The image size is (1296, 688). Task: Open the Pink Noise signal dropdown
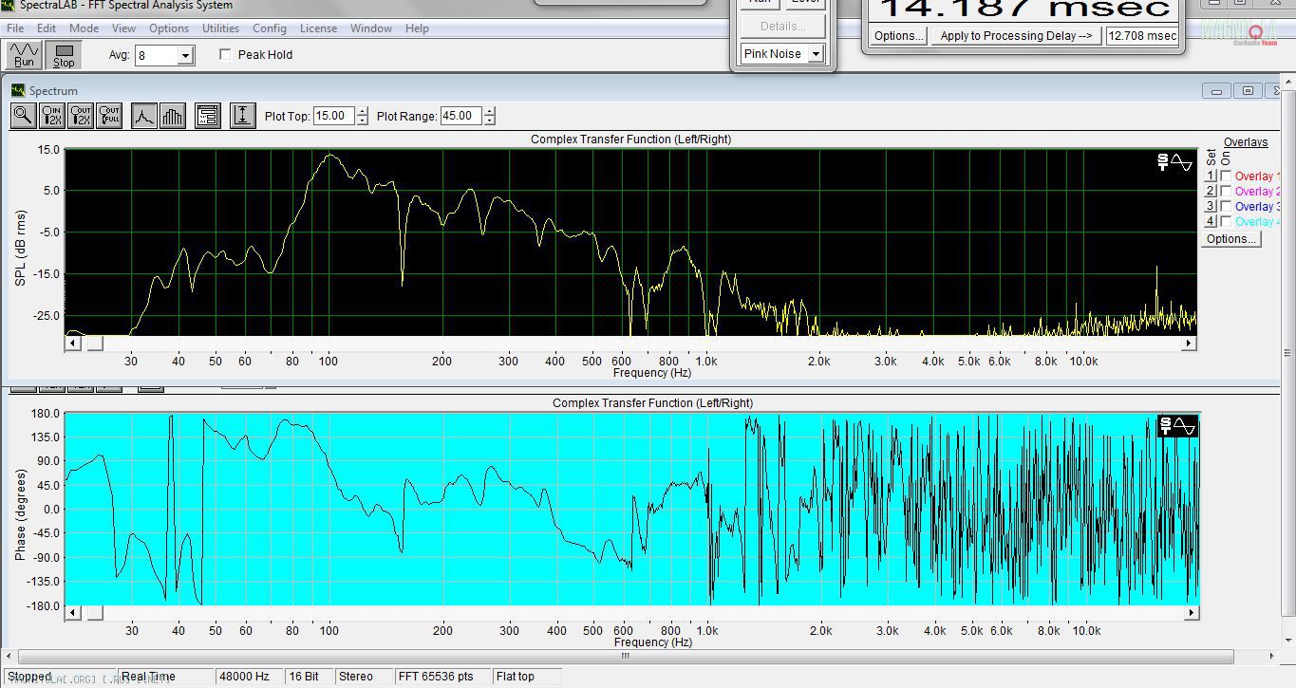coord(815,54)
